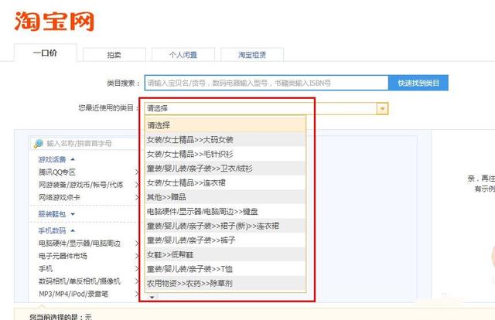
Task: Select MP3/MP4/iPod/录音笔 category
Action: [x=73, y=294]
